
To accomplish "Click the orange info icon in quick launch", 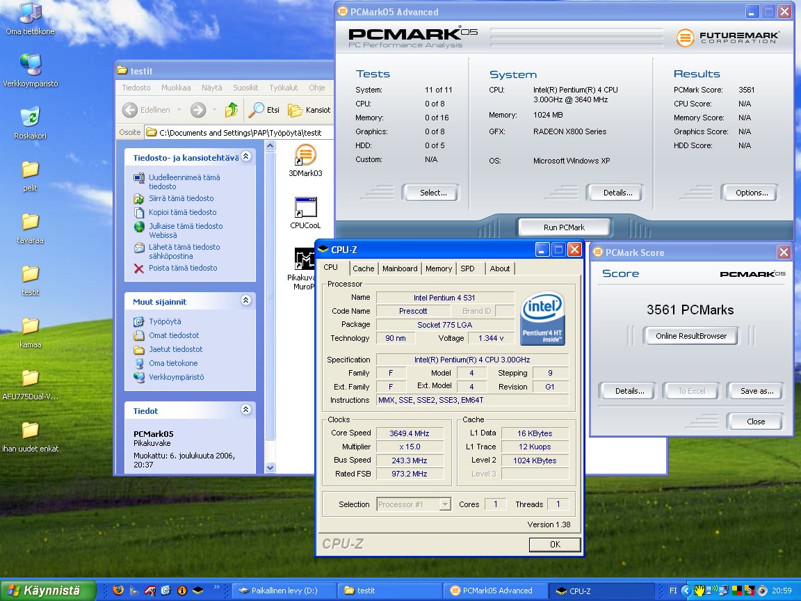I will pyautogui.click(x=182, y=591).
